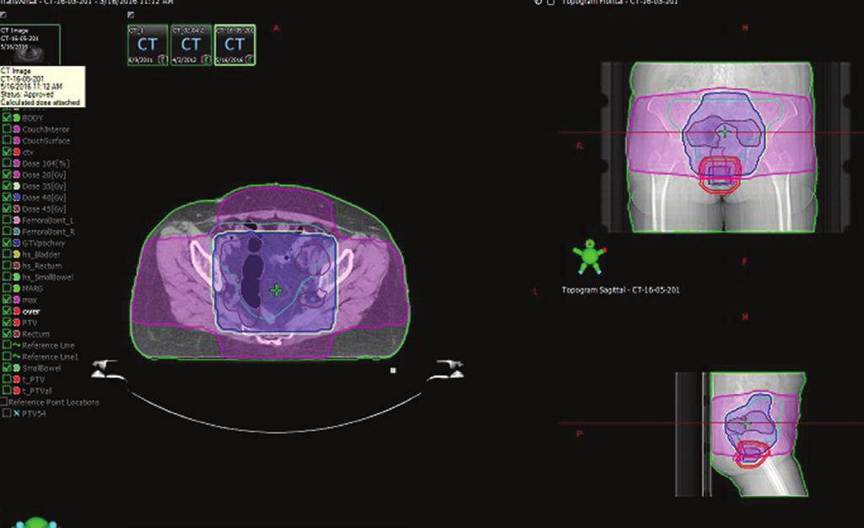The image size is (864, 528).
Task: Uncheck the GTVpochwy checkbox
Action: [7, 243]
